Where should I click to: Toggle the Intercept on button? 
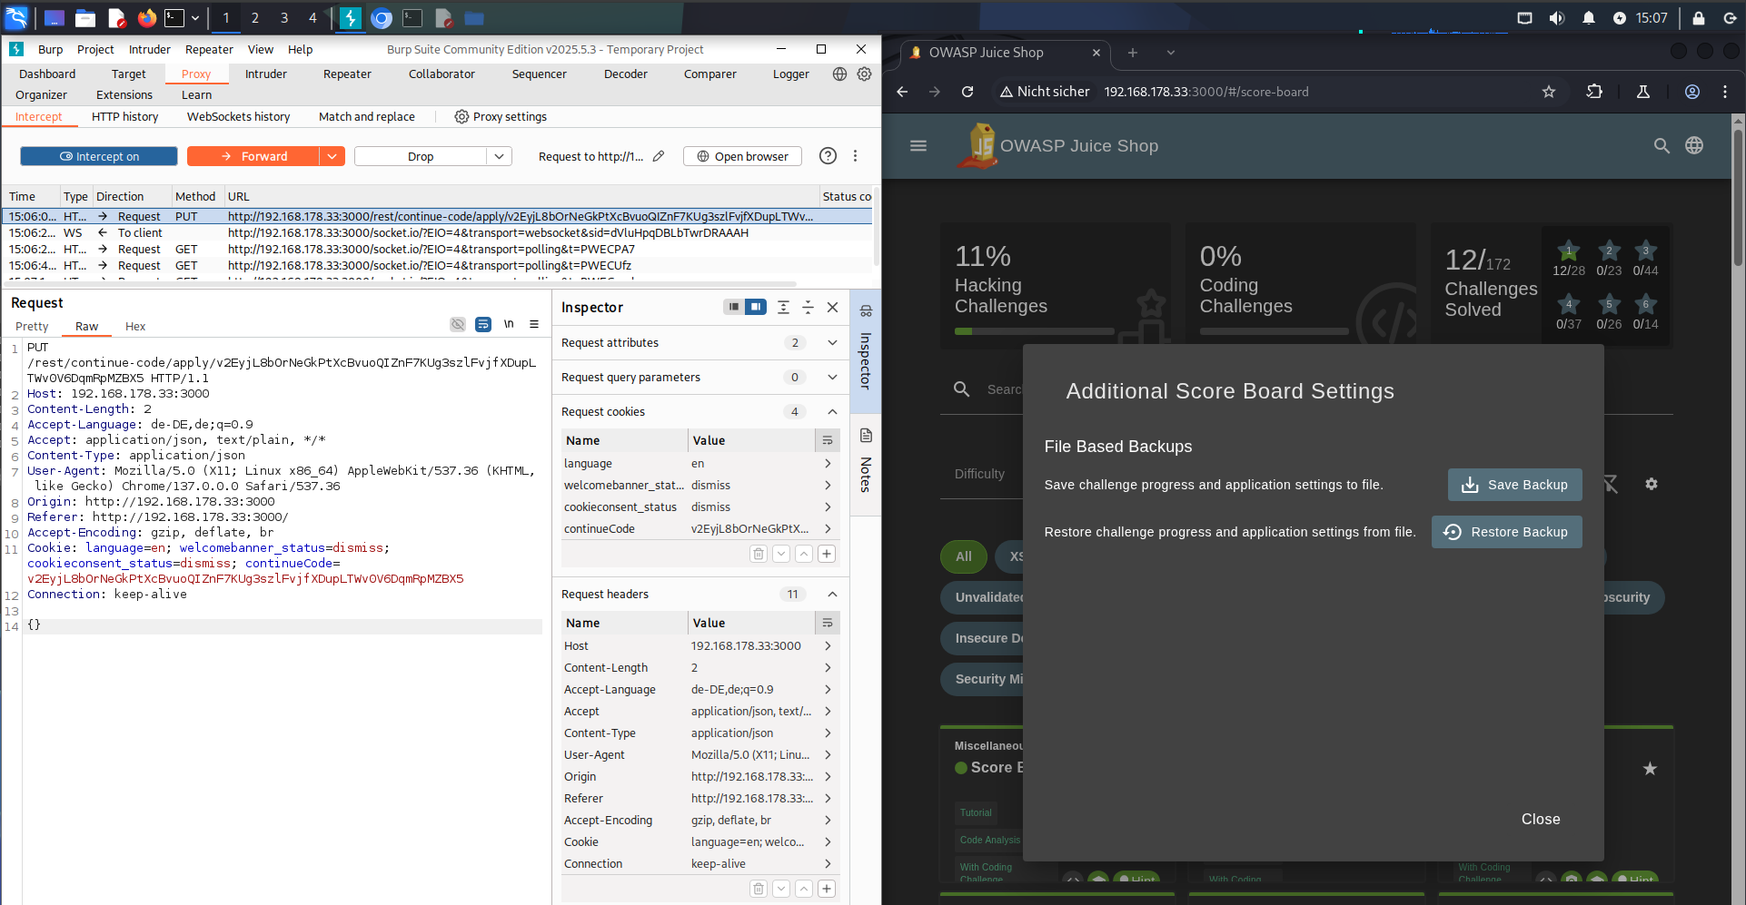coord(99,156)
